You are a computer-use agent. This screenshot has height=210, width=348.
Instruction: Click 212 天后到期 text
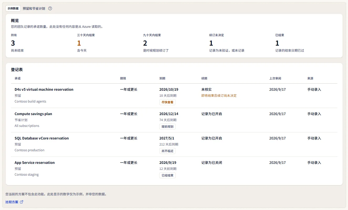tap(169, 144)
